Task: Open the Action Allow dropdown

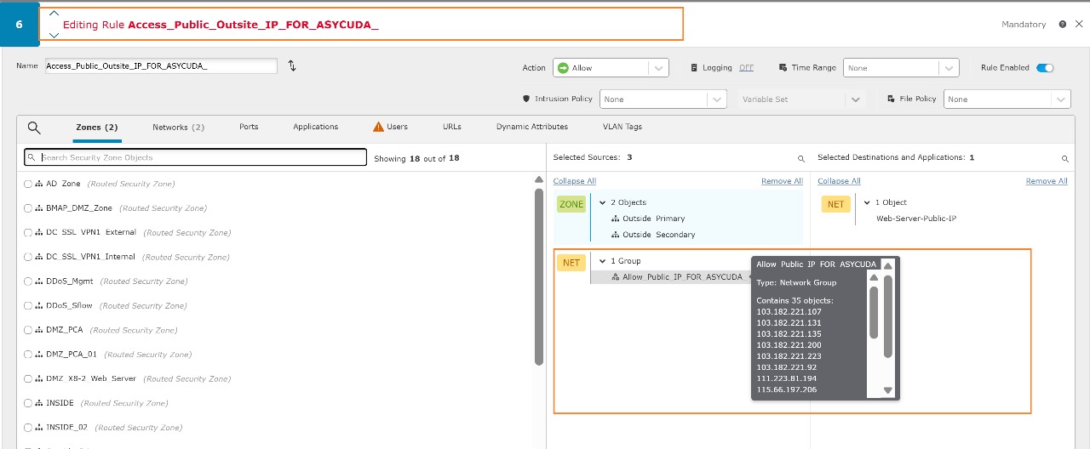Action: [611, 68]
